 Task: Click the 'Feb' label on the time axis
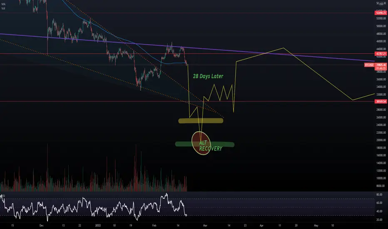[154, 226]
